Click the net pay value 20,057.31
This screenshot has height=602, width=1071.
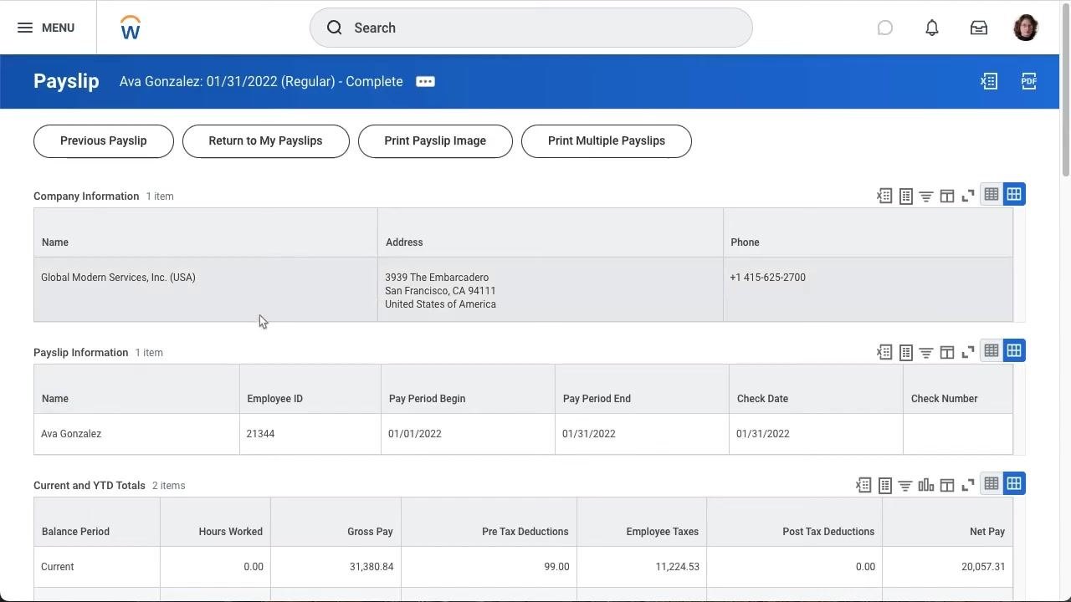(x=983, y=567)
